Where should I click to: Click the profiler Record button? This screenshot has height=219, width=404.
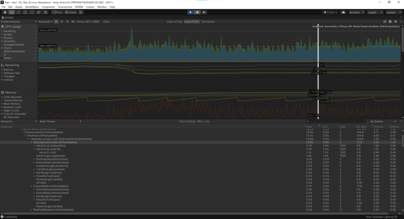(57, 22)
